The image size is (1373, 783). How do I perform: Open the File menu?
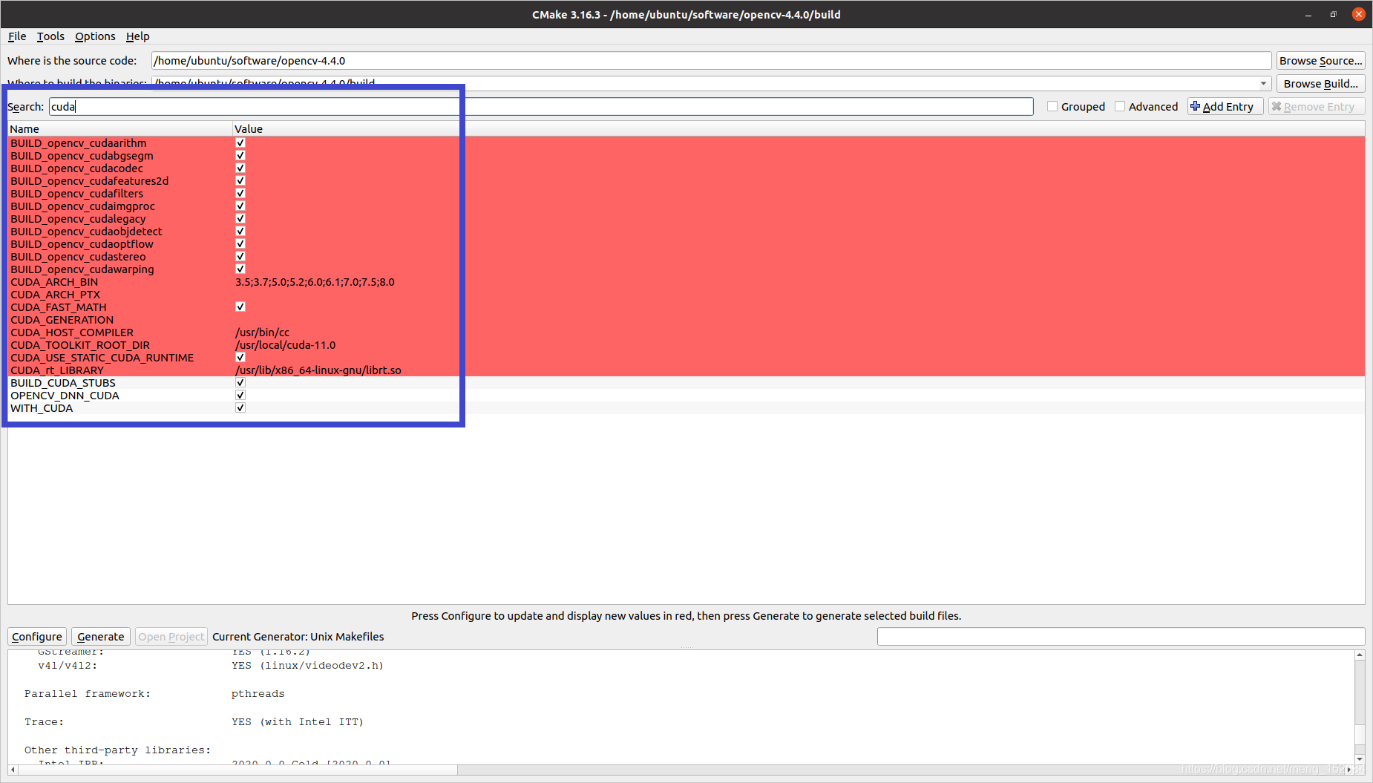[x=17, y=36]
